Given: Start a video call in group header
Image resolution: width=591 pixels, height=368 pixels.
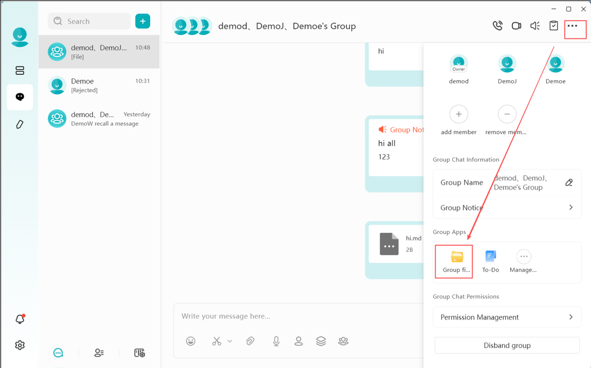Looking at the screenshot, I should [x=516, y=26].
